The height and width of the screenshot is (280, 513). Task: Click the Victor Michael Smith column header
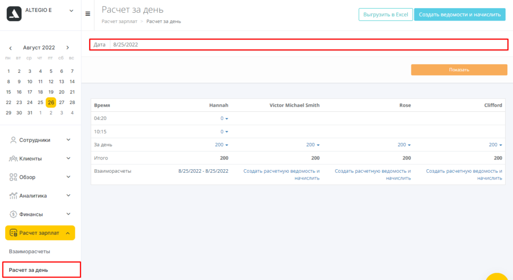coord(294,105)
